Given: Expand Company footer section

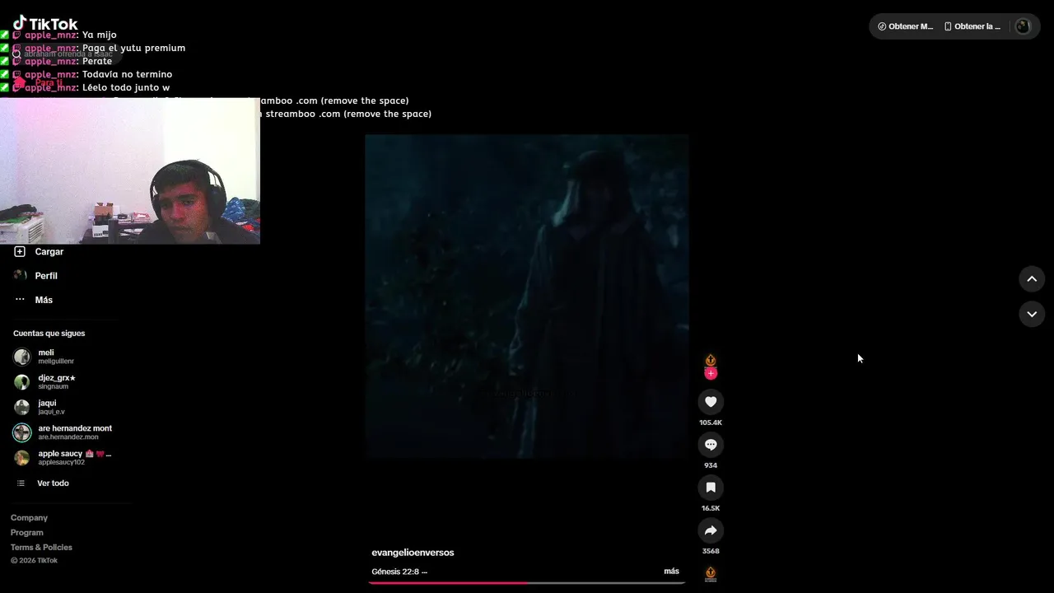Looking at the screenshot, I should click(29, 518).
